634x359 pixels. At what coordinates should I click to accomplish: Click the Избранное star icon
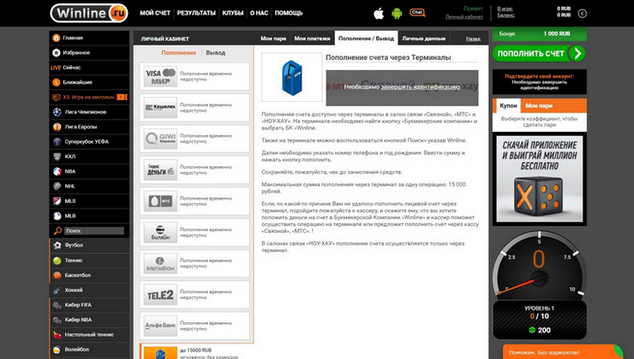[57, 52]
